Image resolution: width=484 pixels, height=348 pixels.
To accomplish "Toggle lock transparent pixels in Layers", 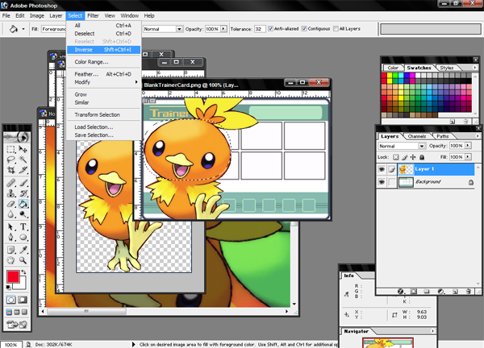I will pyautogui.click(x=396, y=157).
